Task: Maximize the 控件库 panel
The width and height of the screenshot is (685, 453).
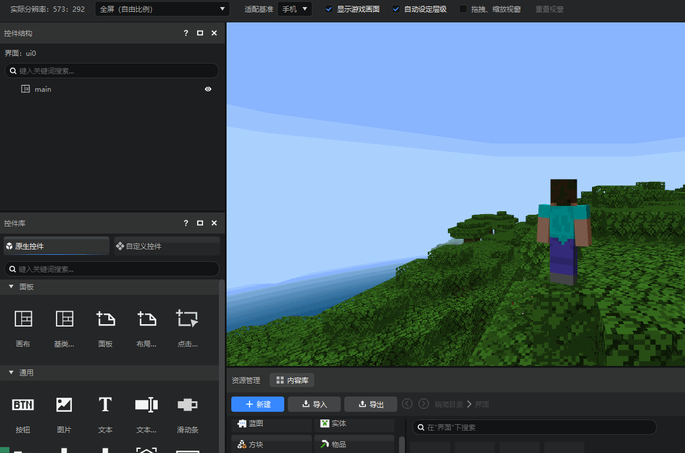Action: (x=200, y=223)
